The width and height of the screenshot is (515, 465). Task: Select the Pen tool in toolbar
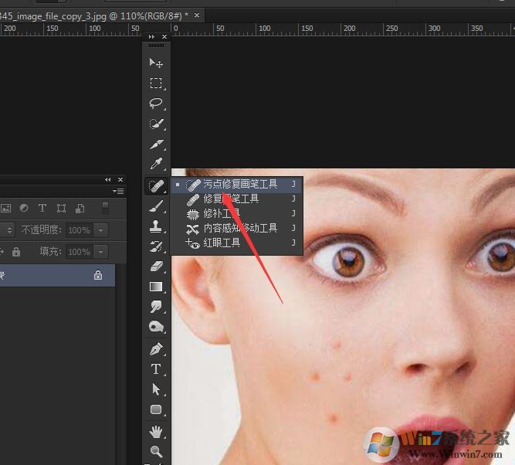pyautogui.click(x=156, y=348)
